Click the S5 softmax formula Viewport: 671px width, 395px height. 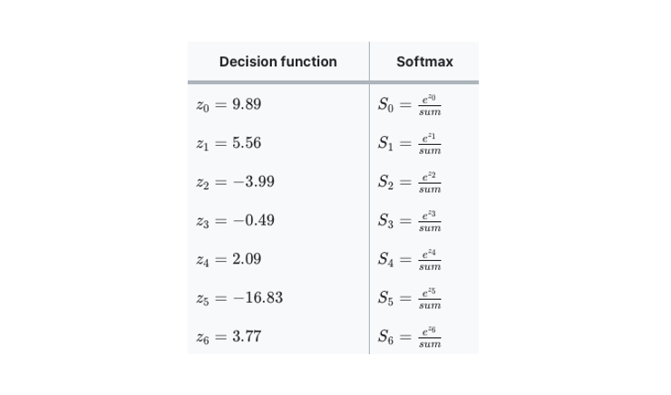[x=410, y=298]
